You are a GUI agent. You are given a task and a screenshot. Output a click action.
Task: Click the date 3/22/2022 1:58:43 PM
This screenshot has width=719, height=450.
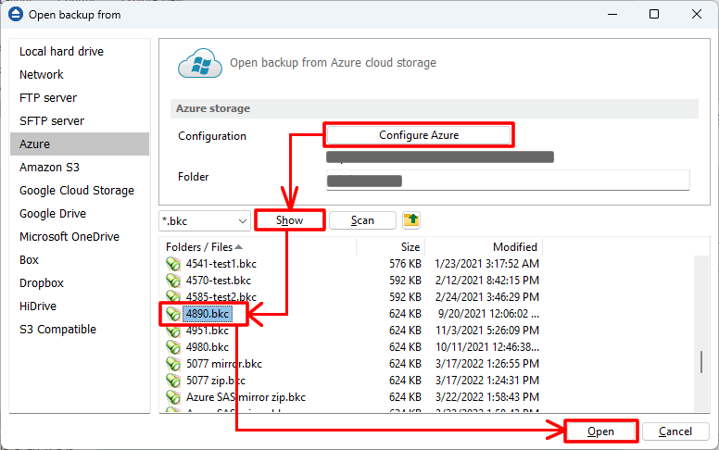pos(487,397)
